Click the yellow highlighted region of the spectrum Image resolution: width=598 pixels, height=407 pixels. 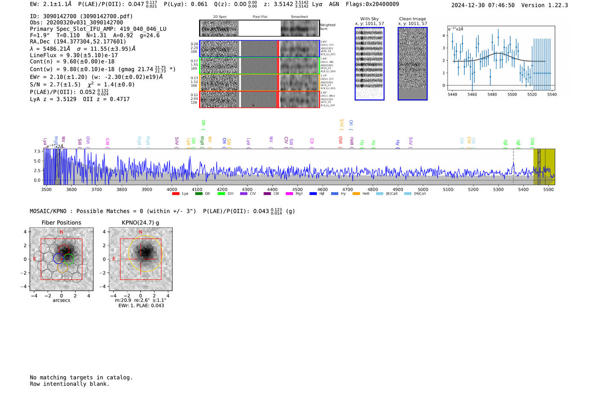pos(544,167)
